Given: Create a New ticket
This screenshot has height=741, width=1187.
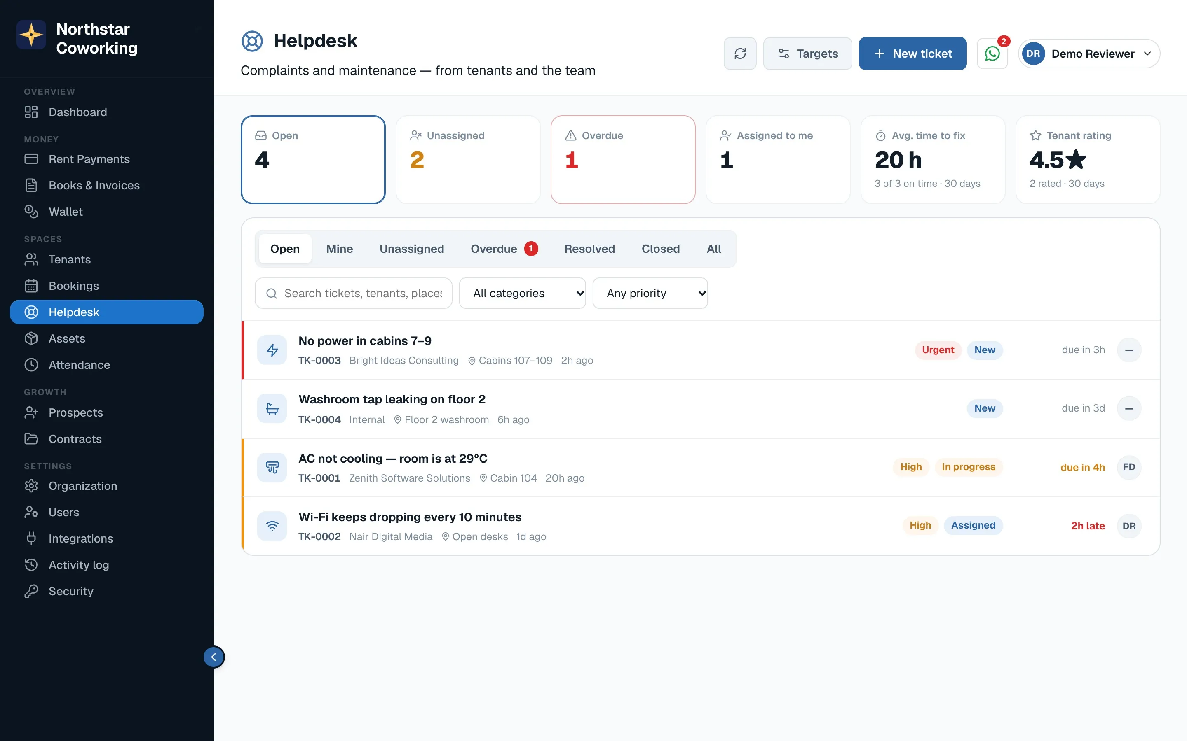Looking at the screenshot, I should click(x=913, y=54).
